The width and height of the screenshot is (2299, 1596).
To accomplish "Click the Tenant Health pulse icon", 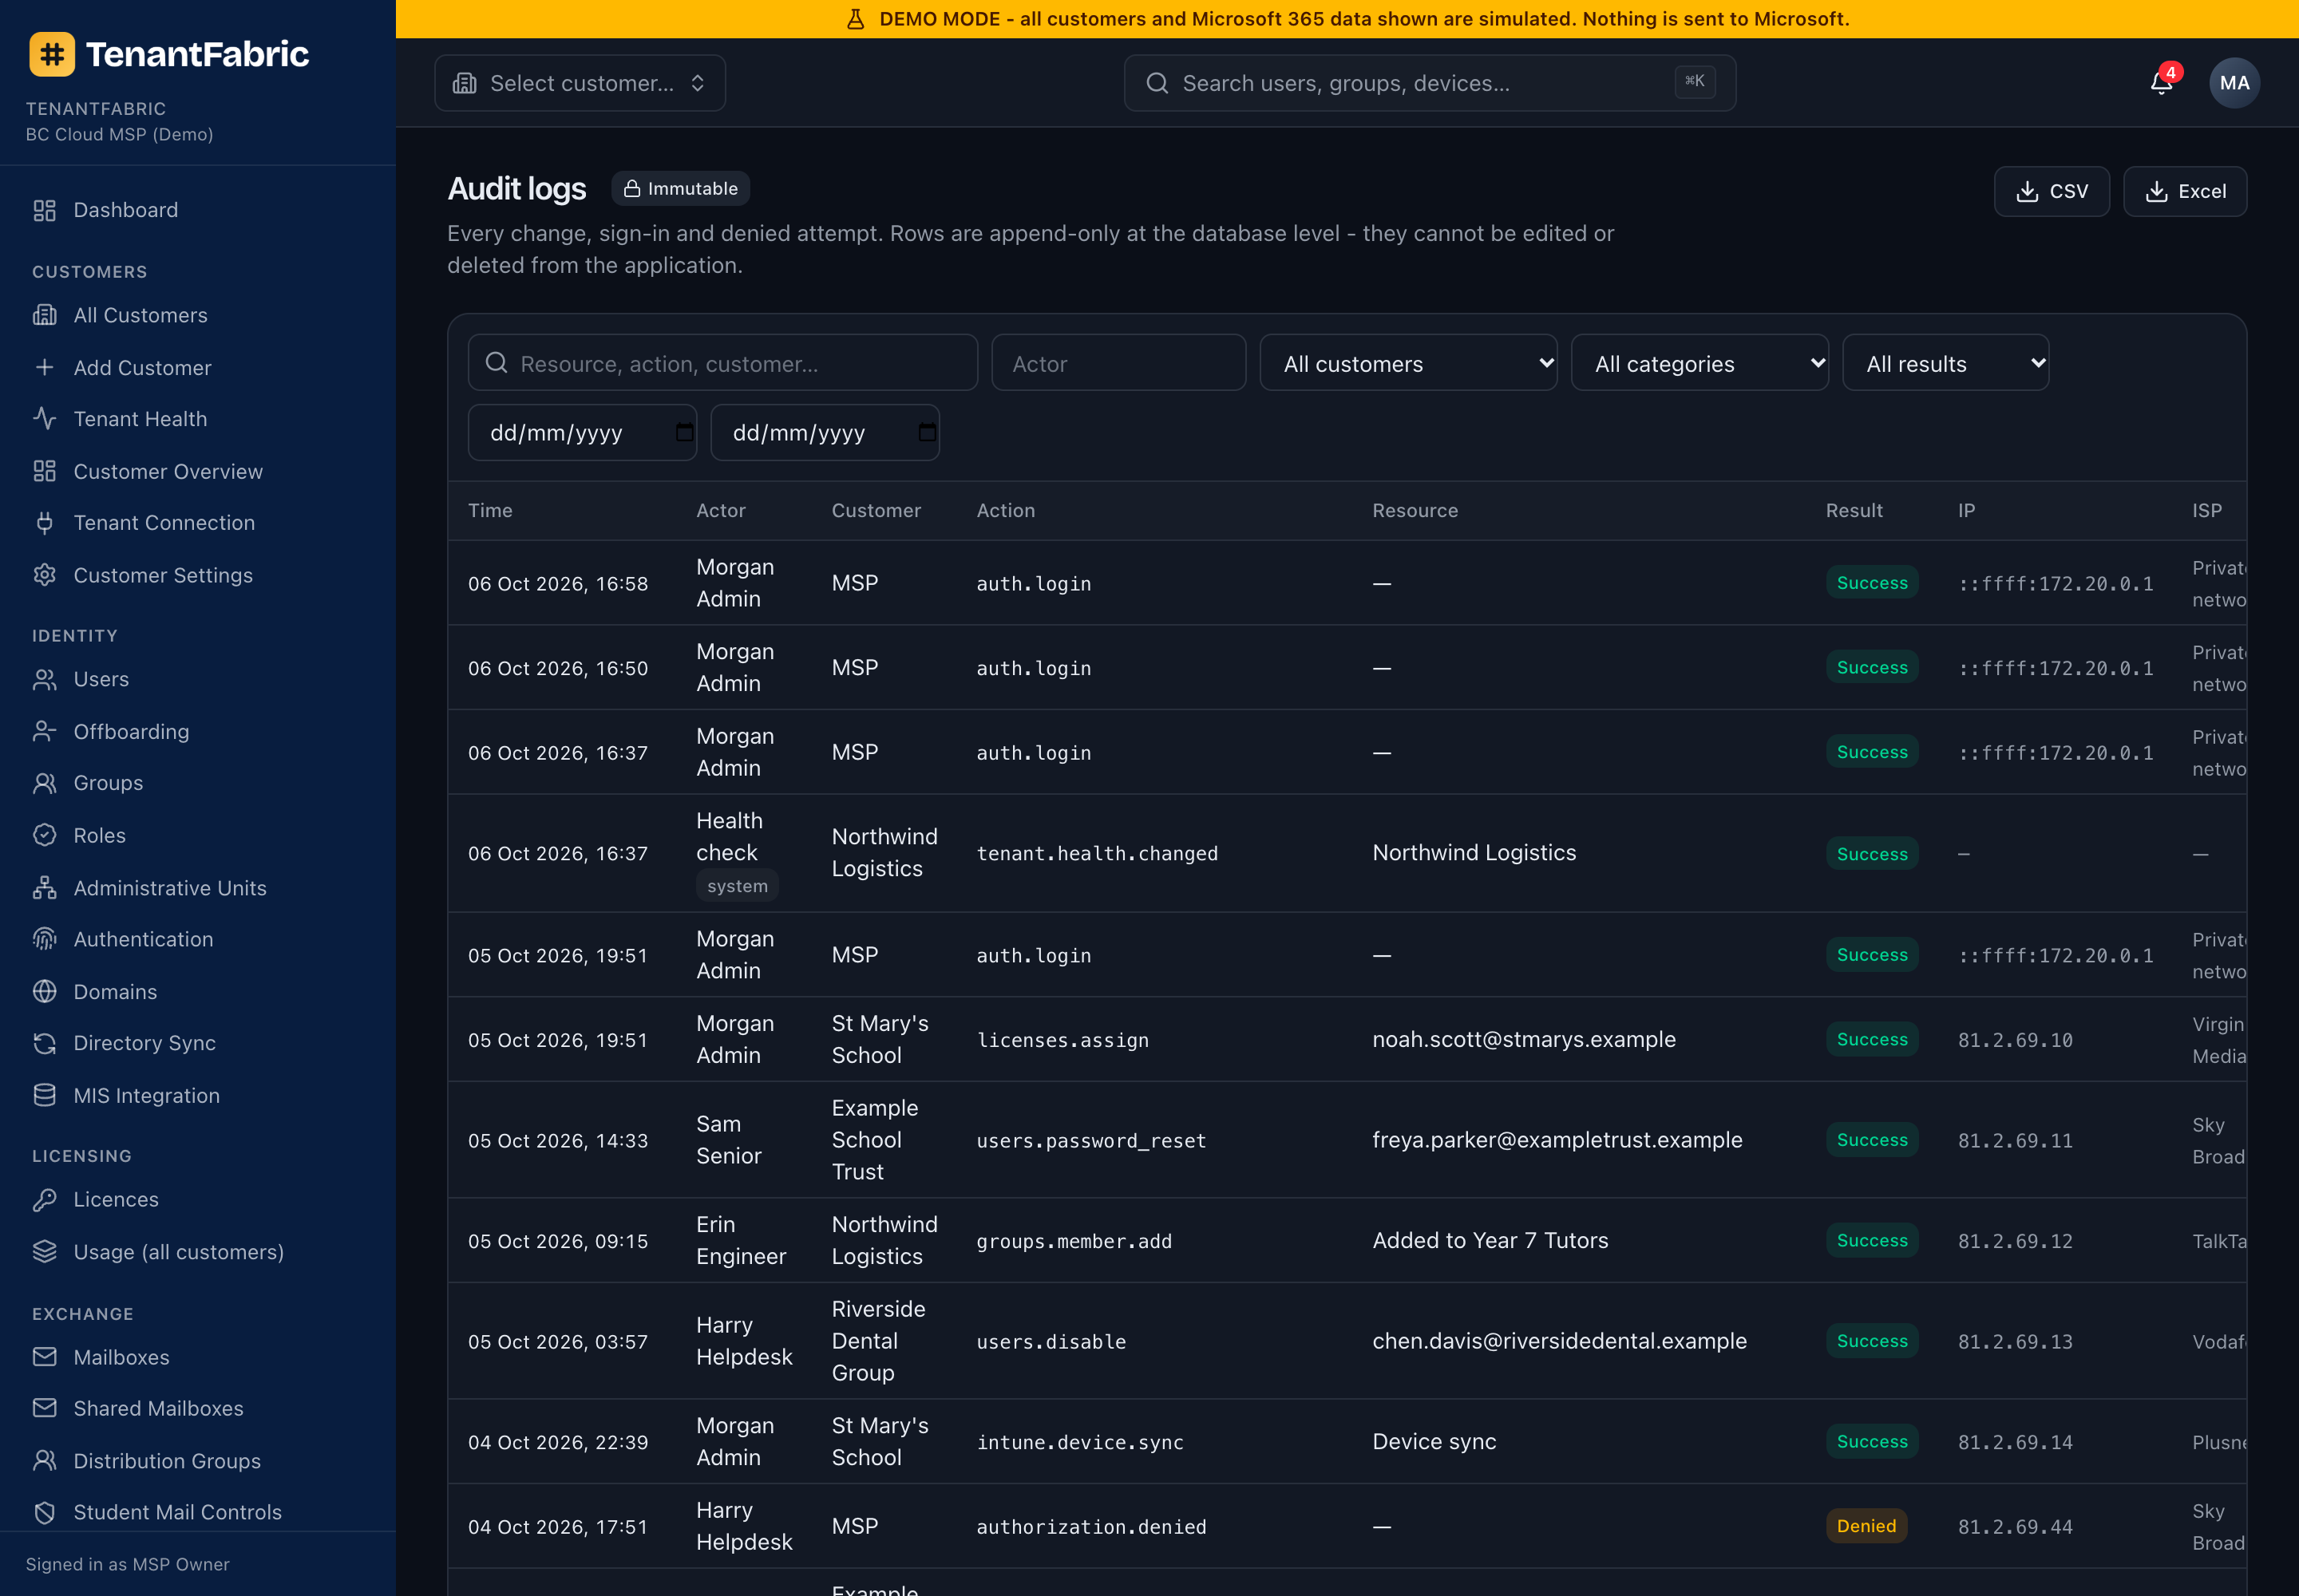I will pyautogui.click(x=44, y=419).
